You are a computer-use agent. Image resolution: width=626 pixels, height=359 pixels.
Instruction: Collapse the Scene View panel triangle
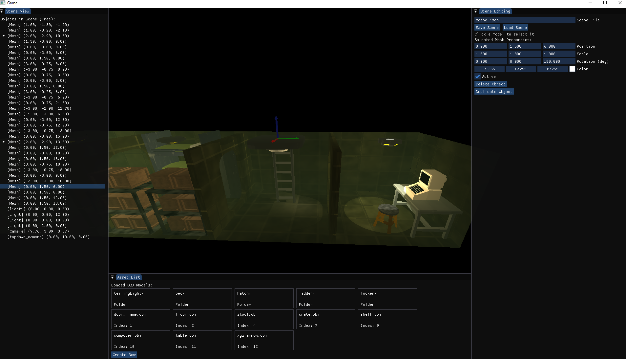click(2, 11)
